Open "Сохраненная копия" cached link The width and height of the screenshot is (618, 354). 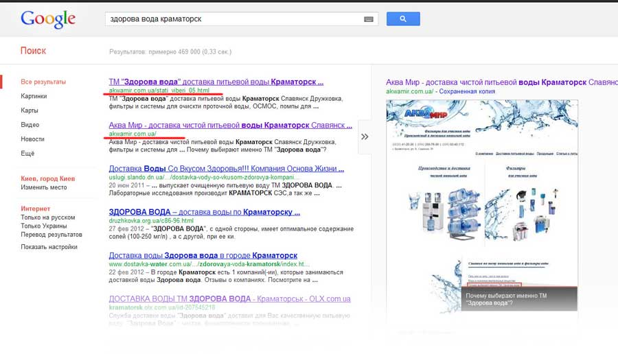(x=467, y=91)
